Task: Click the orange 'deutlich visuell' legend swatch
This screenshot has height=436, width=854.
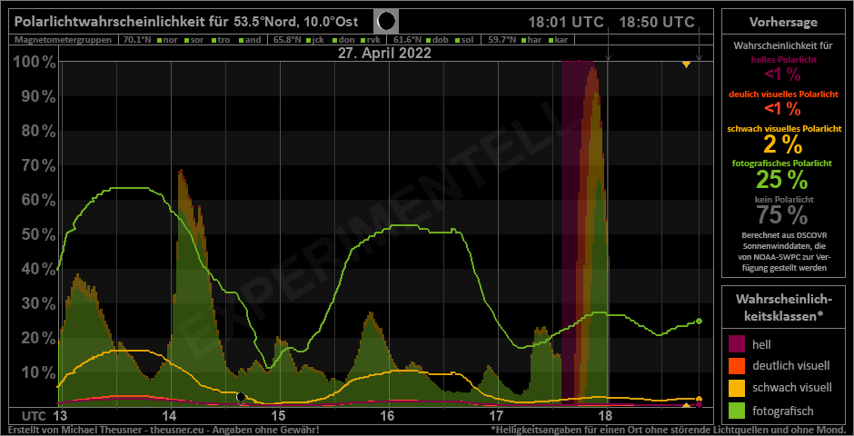Action: tap(737, 366)
